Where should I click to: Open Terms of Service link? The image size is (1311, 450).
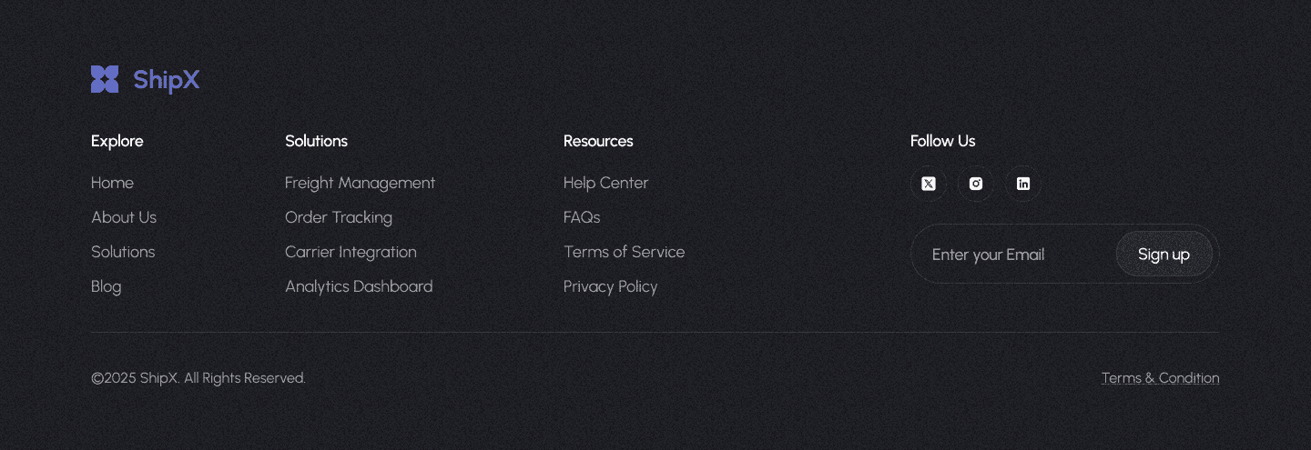click(624, 252)
